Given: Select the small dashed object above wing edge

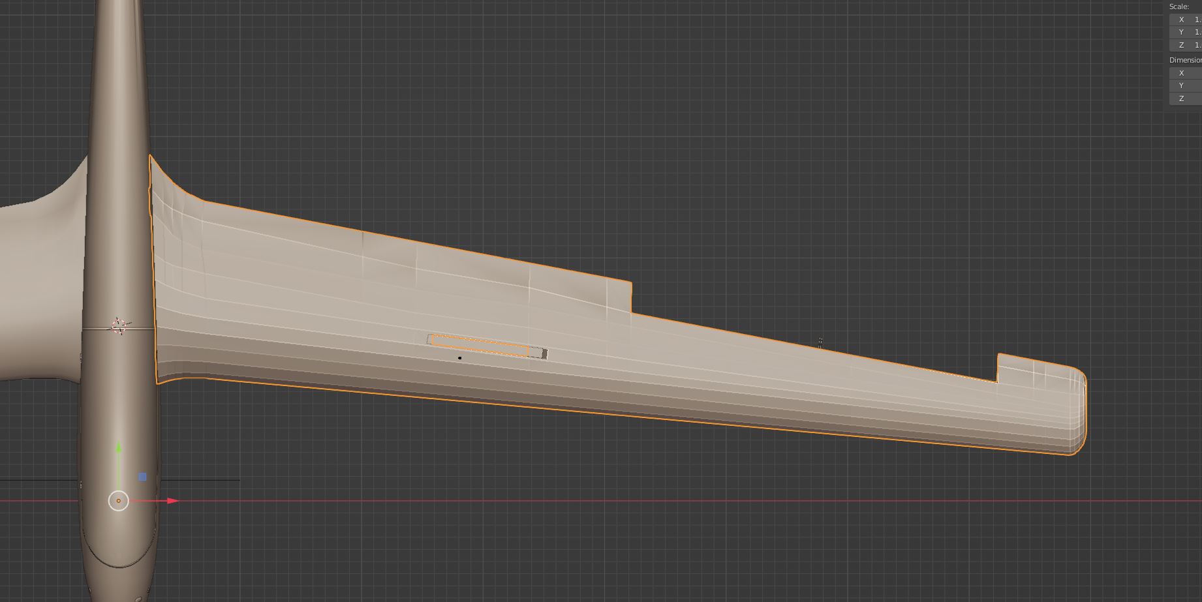Looking at the screenshot, I should [820, 342].
